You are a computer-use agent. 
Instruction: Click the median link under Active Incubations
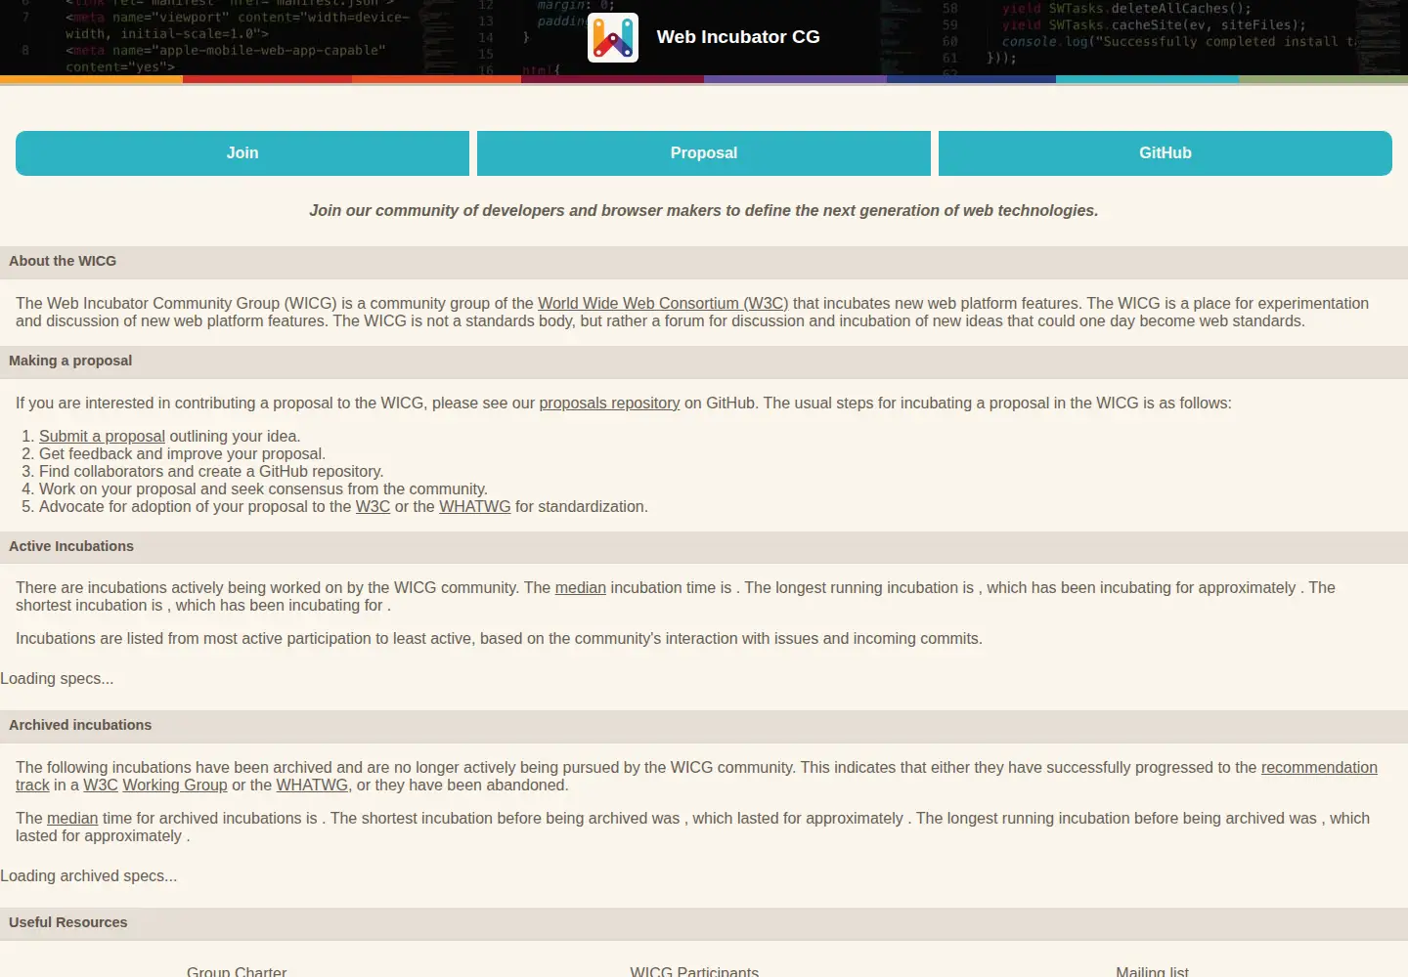pos(581,588)
